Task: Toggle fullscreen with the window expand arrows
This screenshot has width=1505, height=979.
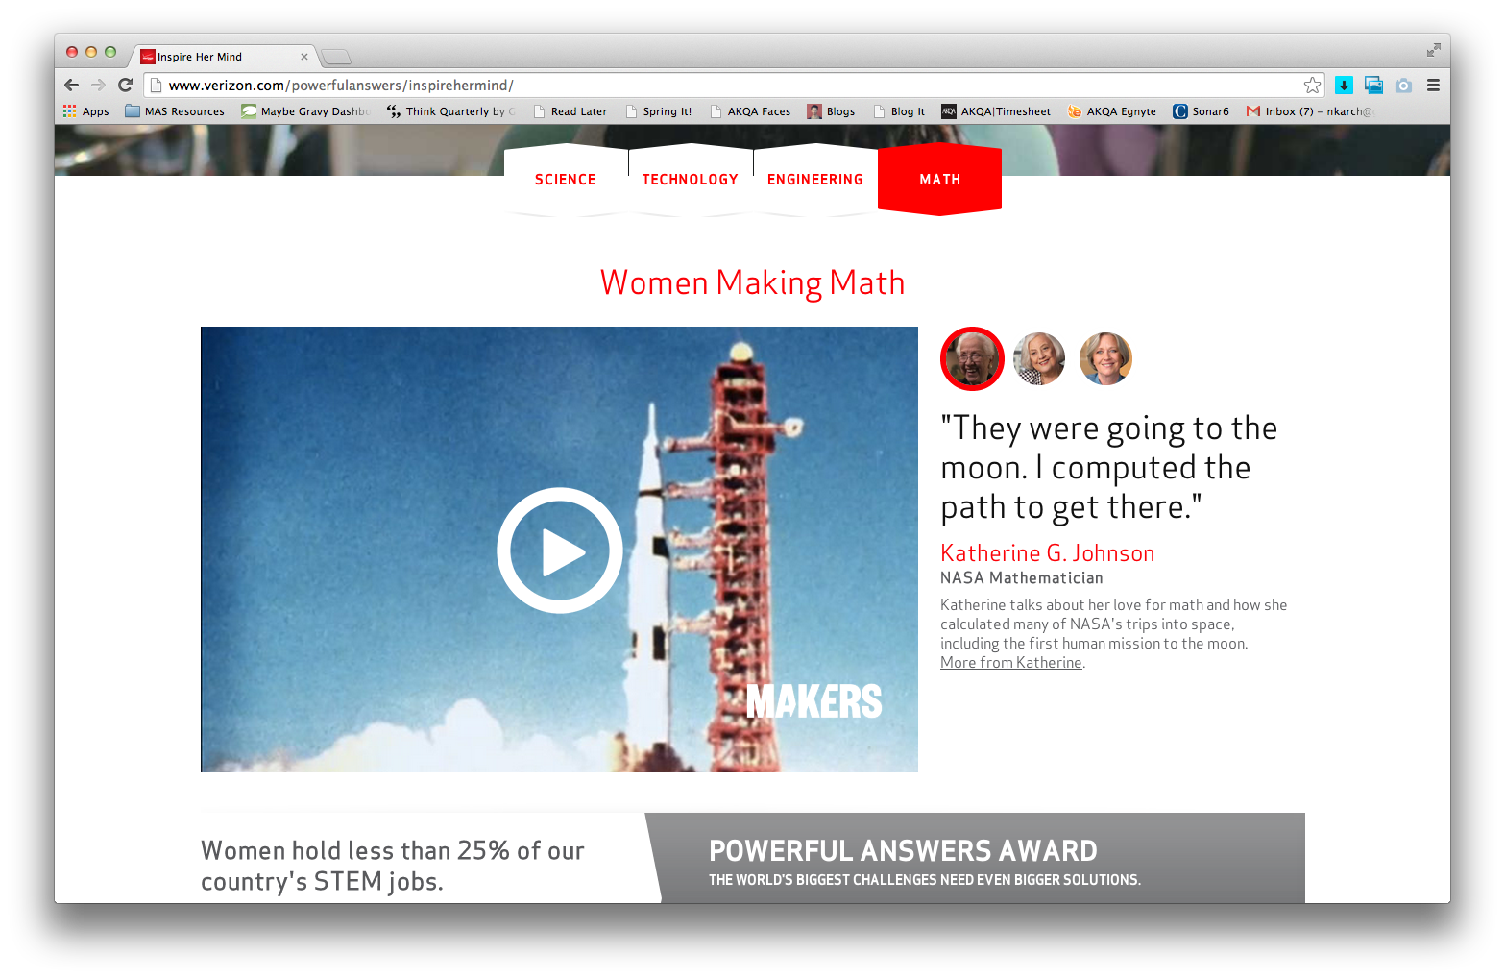Action: pos(1433,50)
